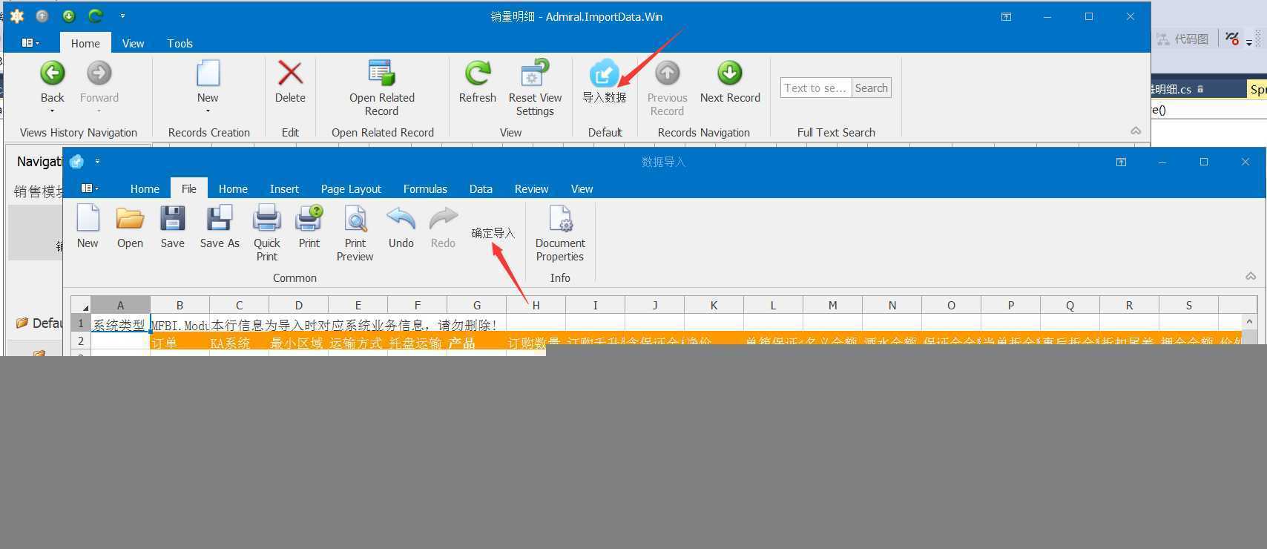Switch to the Data tab
The height and width of the screenshot is (549, 1267).
[481, 188]
